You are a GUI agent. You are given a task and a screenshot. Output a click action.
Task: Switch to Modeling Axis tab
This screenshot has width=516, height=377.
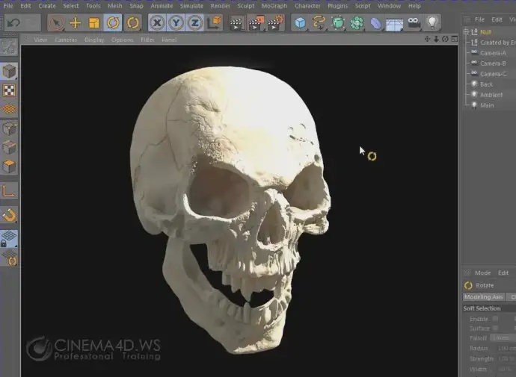(484, 297)
